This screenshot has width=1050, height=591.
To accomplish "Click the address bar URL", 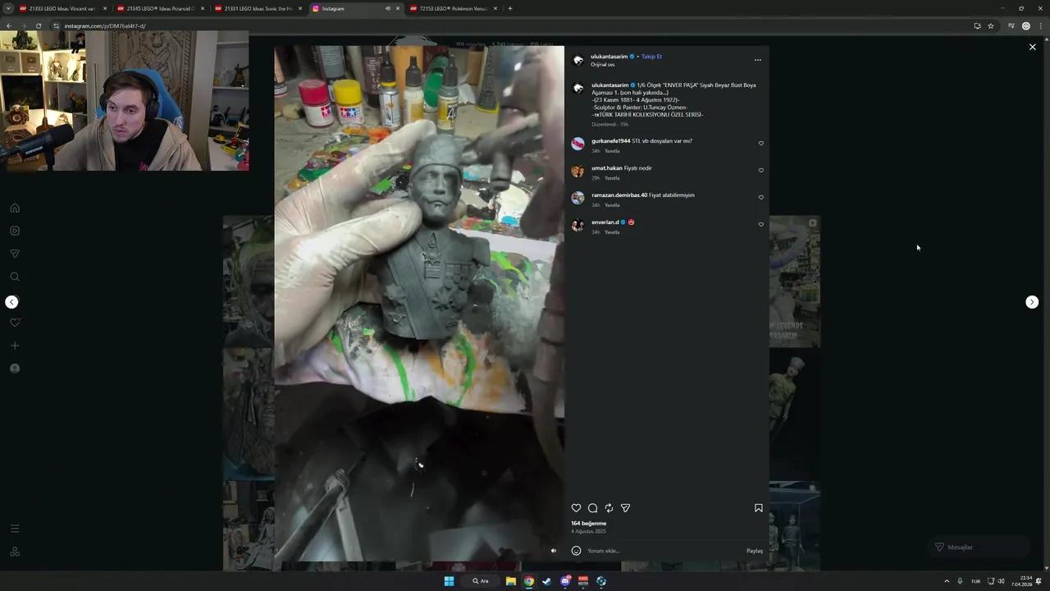I will pos(105,26).
